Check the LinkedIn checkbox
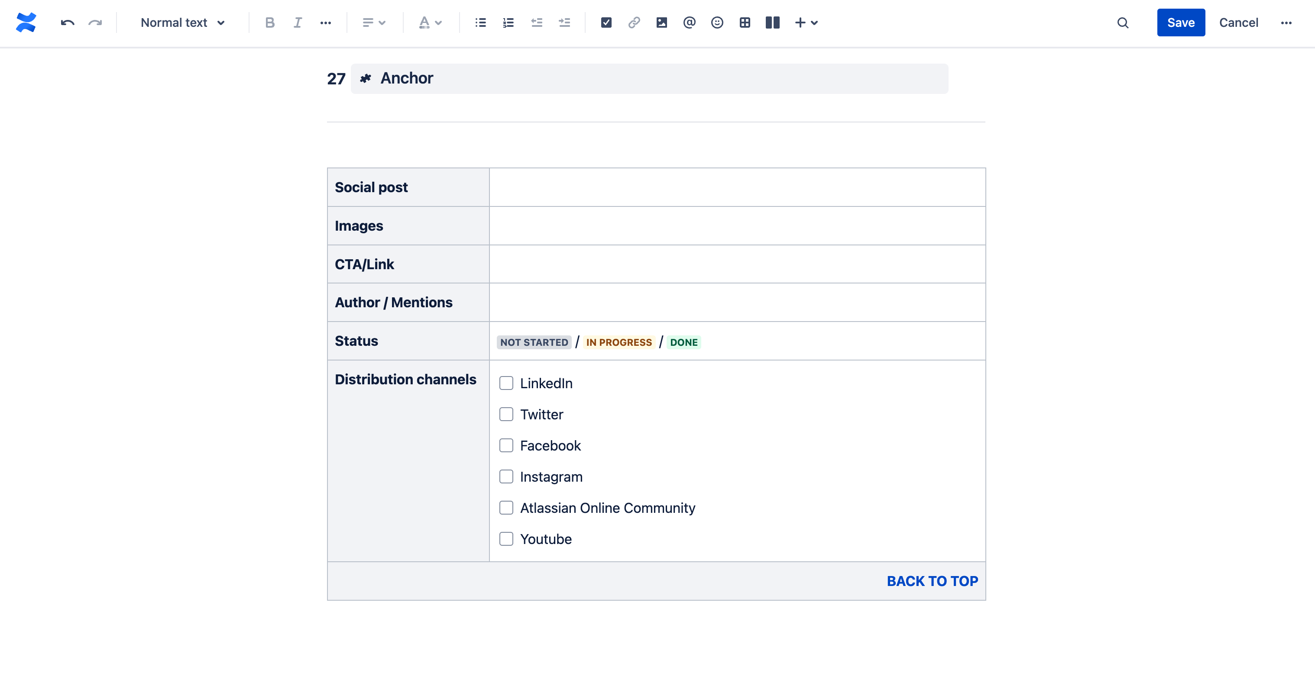 coord(506,383)
